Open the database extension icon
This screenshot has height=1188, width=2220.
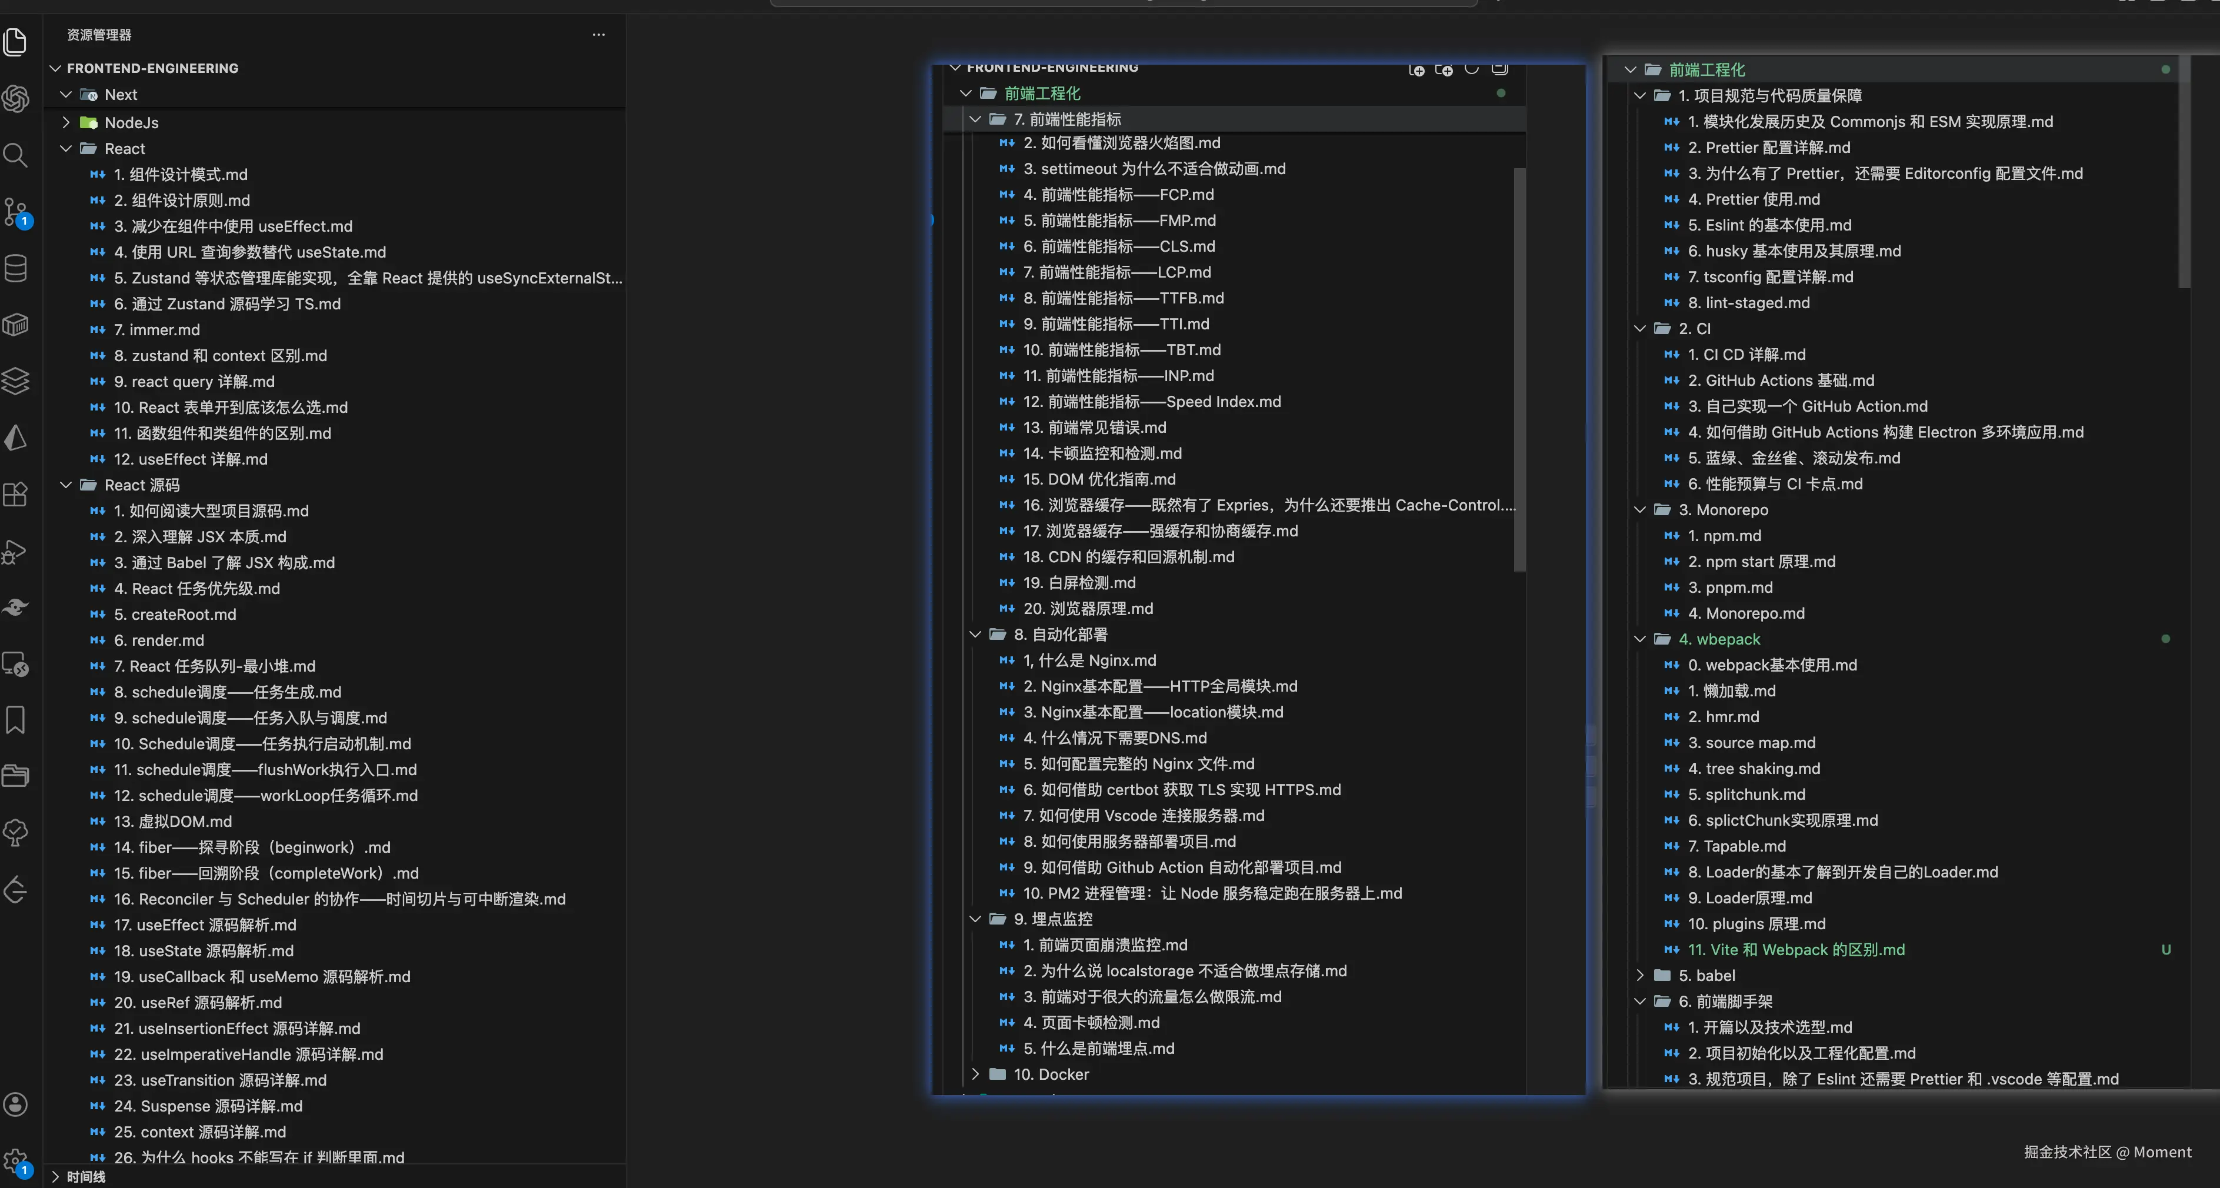15,268
